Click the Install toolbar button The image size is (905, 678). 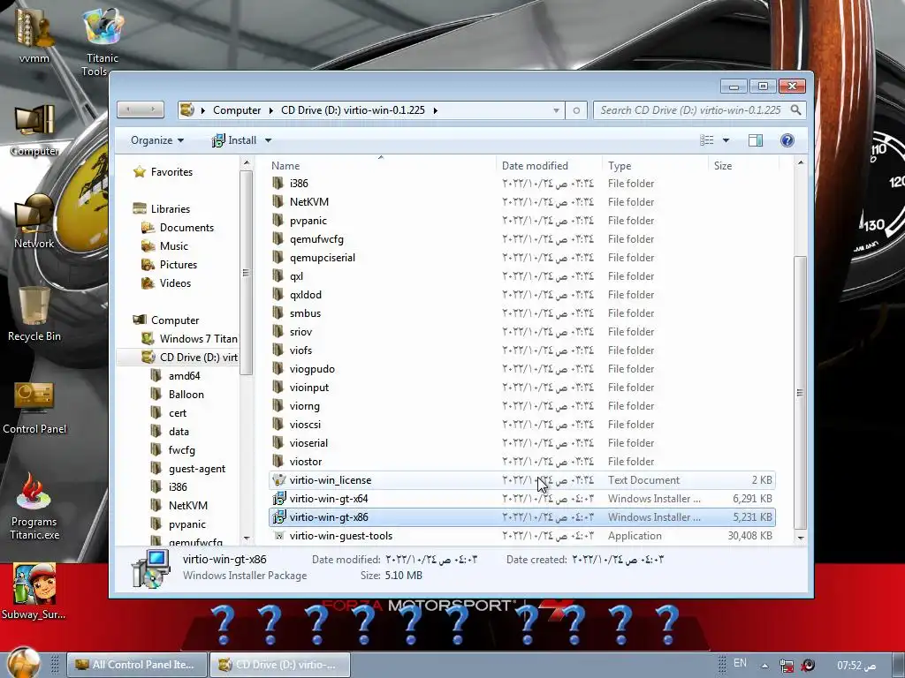pos(234,140)
